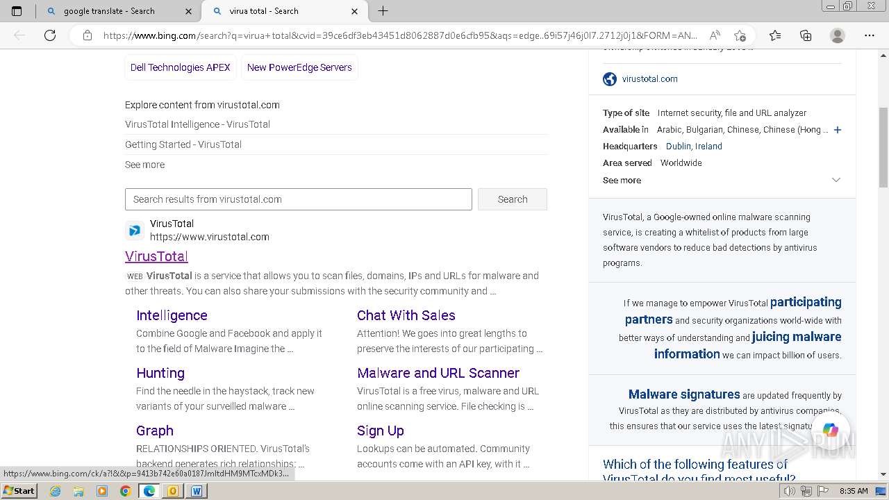Screen dimensions: 889x500
Task: Click the New PowerEdge Servers chip
Action: (x=299, y=67)
